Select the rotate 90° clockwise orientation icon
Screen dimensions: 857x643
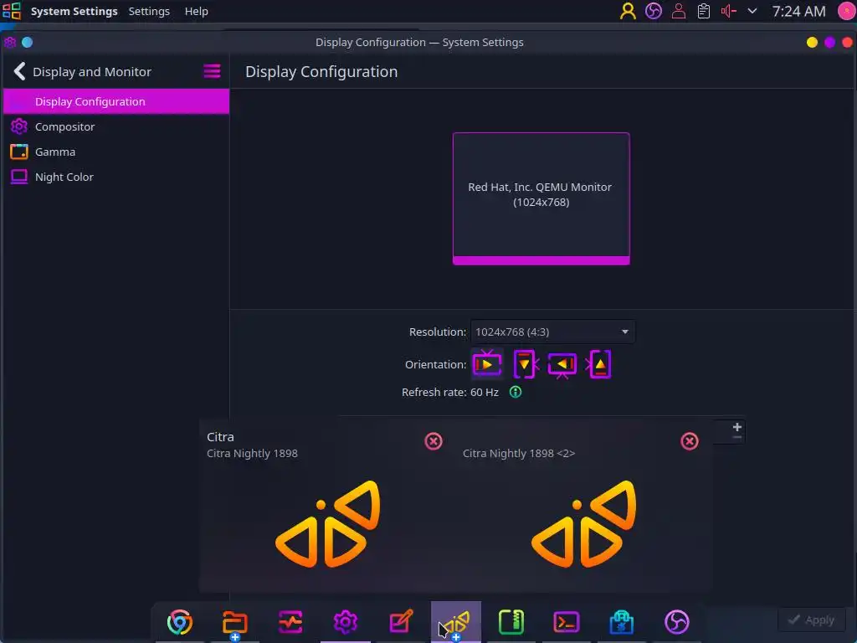526,364
